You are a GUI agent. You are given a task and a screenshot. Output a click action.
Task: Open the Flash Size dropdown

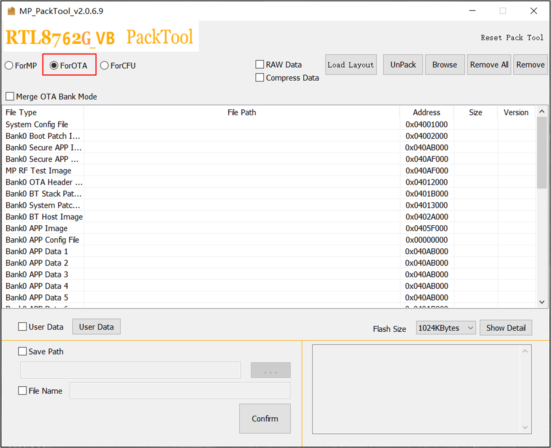446,328
